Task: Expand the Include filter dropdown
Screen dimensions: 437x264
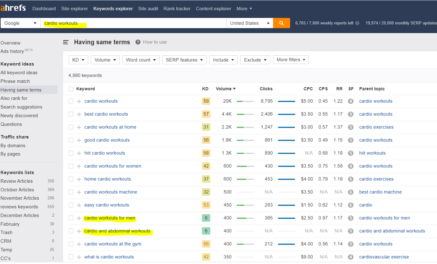Action: pyautogui.click(x=223, y=60)
